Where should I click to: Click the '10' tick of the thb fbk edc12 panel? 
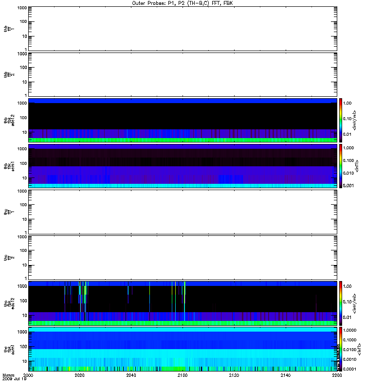[x=25, y=132]
